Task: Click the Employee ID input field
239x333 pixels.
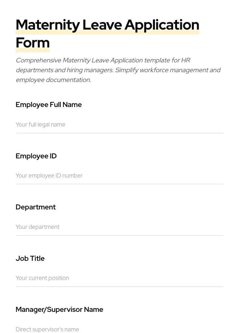Action: 120,176
